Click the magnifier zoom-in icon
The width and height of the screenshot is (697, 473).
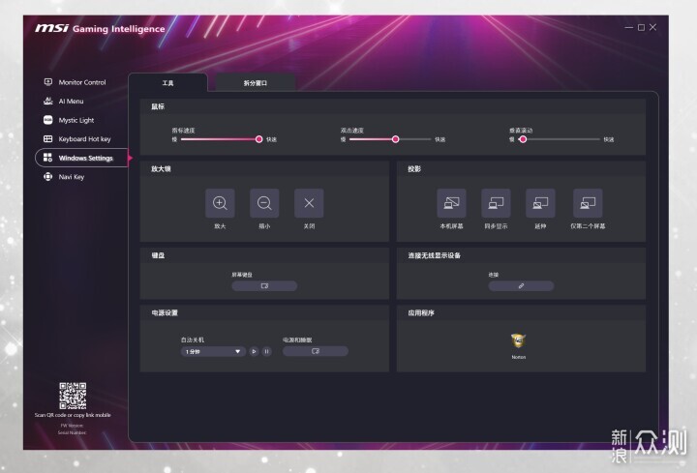click(220, 203)
